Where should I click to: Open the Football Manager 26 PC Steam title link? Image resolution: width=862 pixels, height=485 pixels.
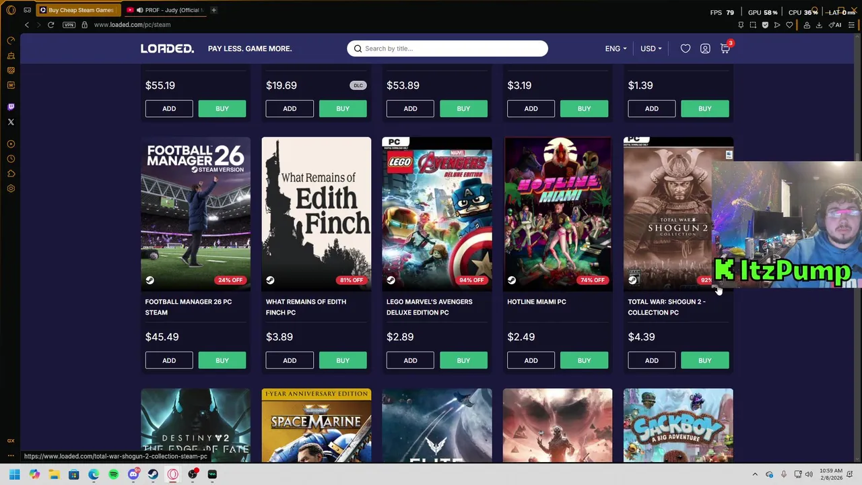189,307
